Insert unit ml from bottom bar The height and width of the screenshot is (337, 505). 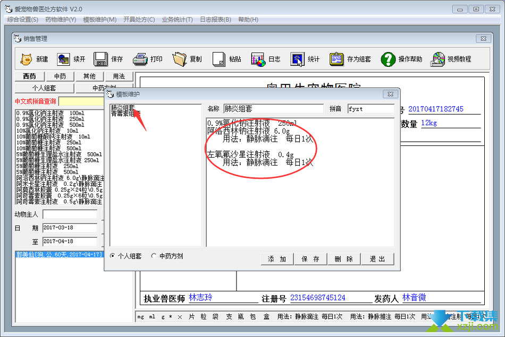tap(152, 317)
